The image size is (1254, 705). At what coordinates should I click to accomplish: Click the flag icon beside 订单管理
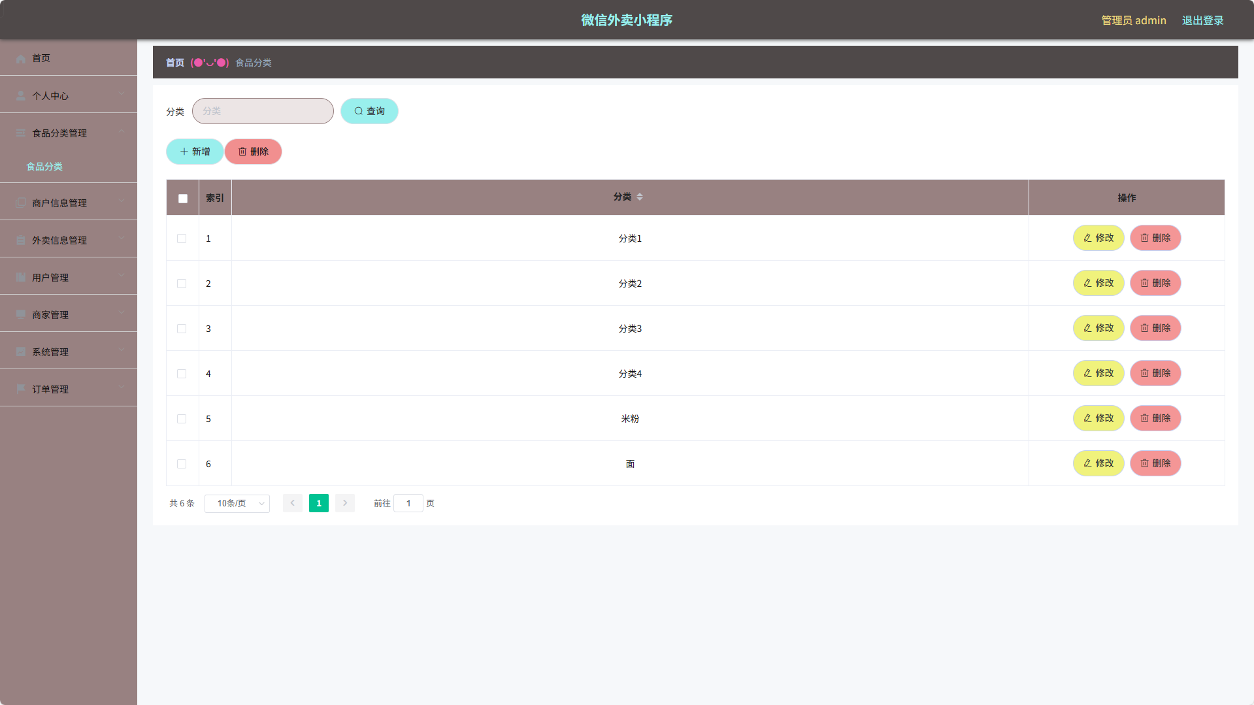pos(21,389)
